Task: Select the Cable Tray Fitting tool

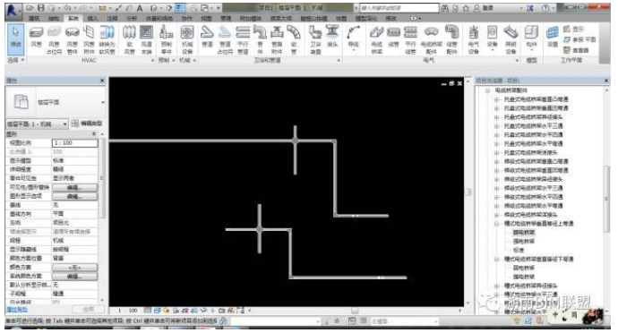Action: point(431,39)
